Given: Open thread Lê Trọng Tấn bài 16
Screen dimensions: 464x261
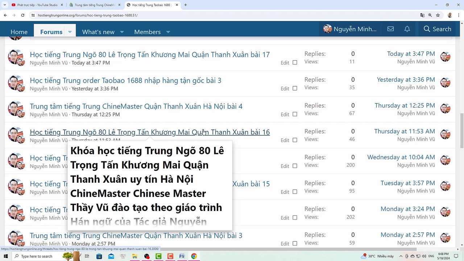Looking at the screenshot, I should (x=150, y=132).
